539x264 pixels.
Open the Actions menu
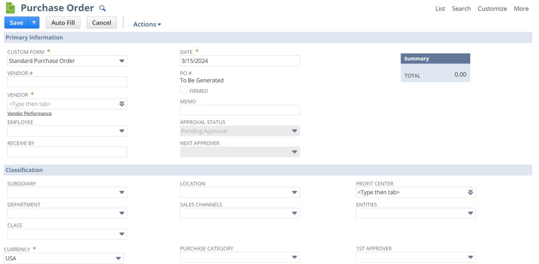(147, 24)
